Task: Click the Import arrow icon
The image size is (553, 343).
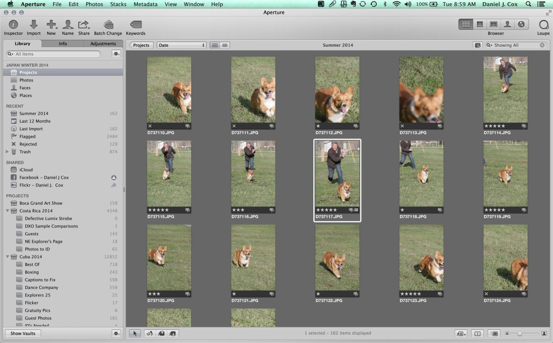Action: coord(34,25)
